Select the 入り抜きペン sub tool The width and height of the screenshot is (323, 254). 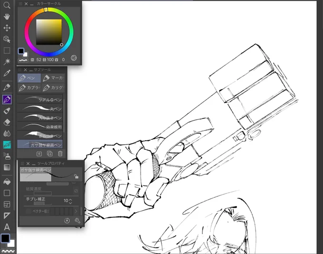40,117
